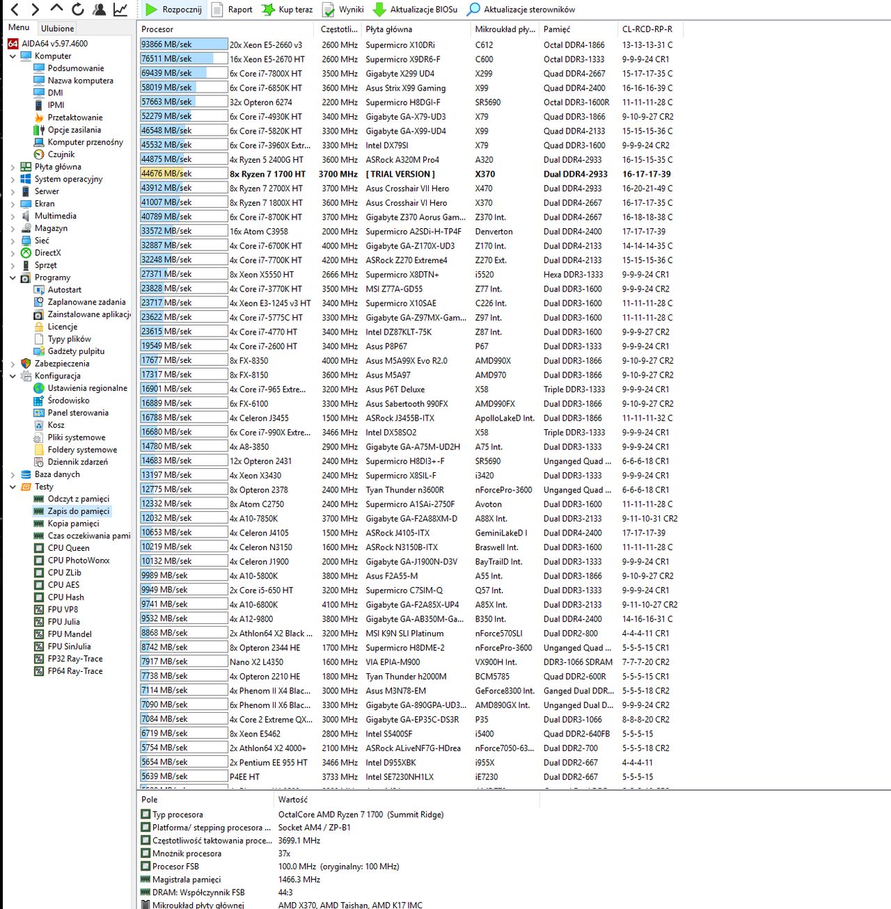Screen dimensions: 891x909
Task: Select CPU Queen benchmark
Action: coord(68,548)
